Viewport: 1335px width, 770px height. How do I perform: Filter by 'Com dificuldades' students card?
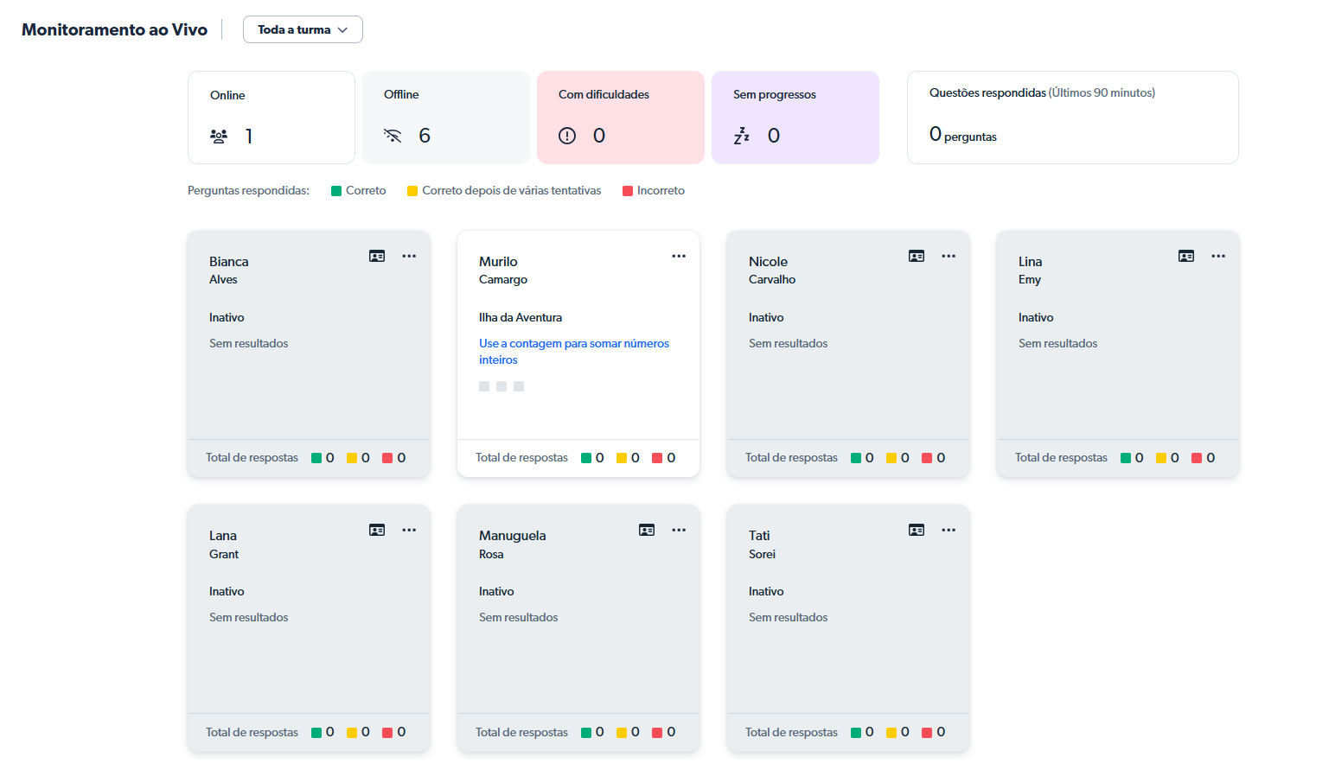tap(621, 118)
